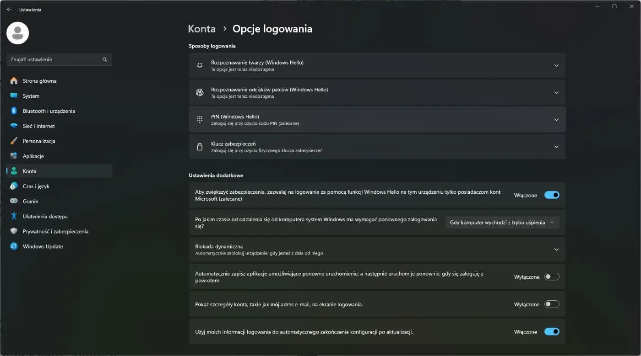Close the Ustawienia window
The width and height of the screenshot is (641, 356).
[631, 6]
